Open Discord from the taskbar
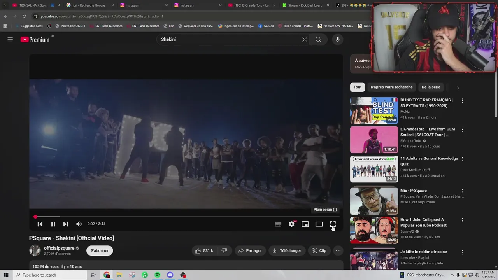498x280 pixels. [170, 275]
